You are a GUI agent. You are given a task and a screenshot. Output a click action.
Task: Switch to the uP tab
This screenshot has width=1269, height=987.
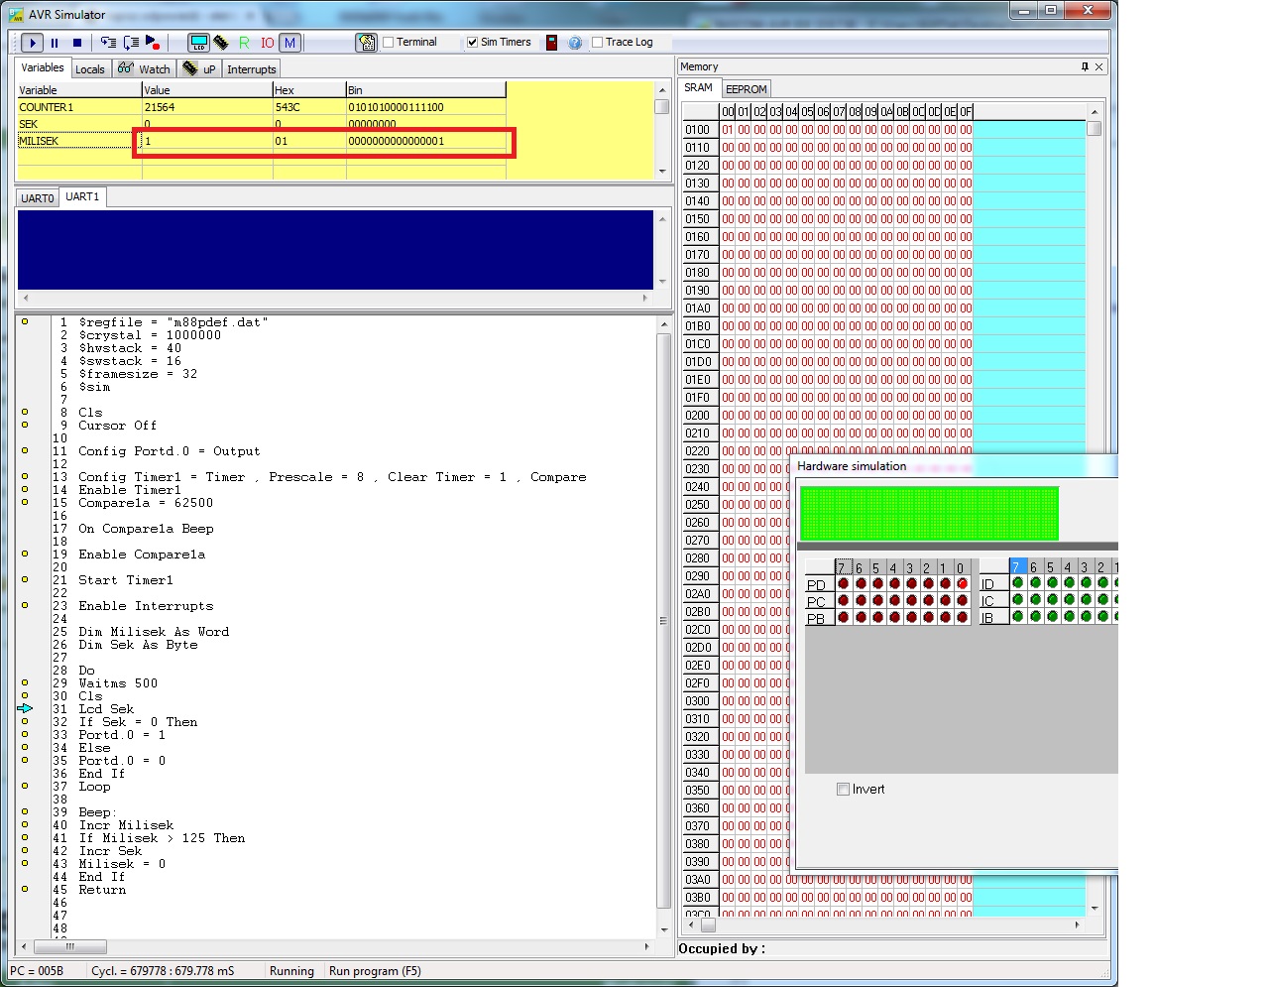200,69
